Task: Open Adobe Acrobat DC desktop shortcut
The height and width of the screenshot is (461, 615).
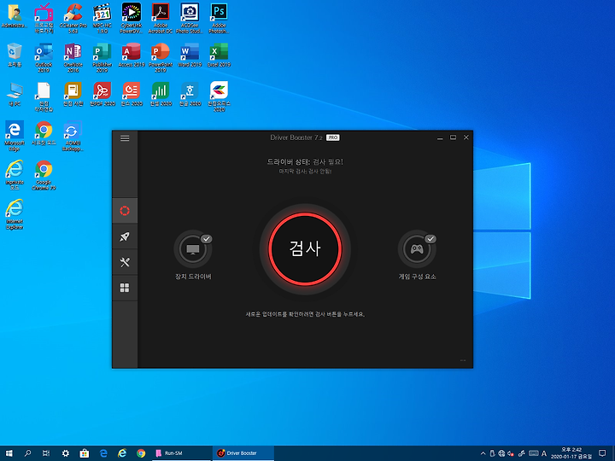Action: click(x=161, y=18)
